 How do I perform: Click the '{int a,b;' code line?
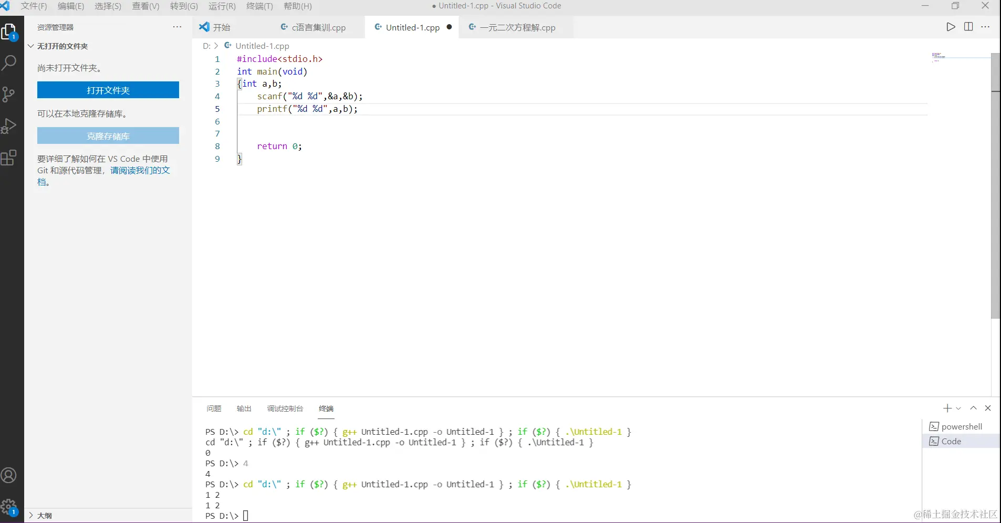point(259,83)
